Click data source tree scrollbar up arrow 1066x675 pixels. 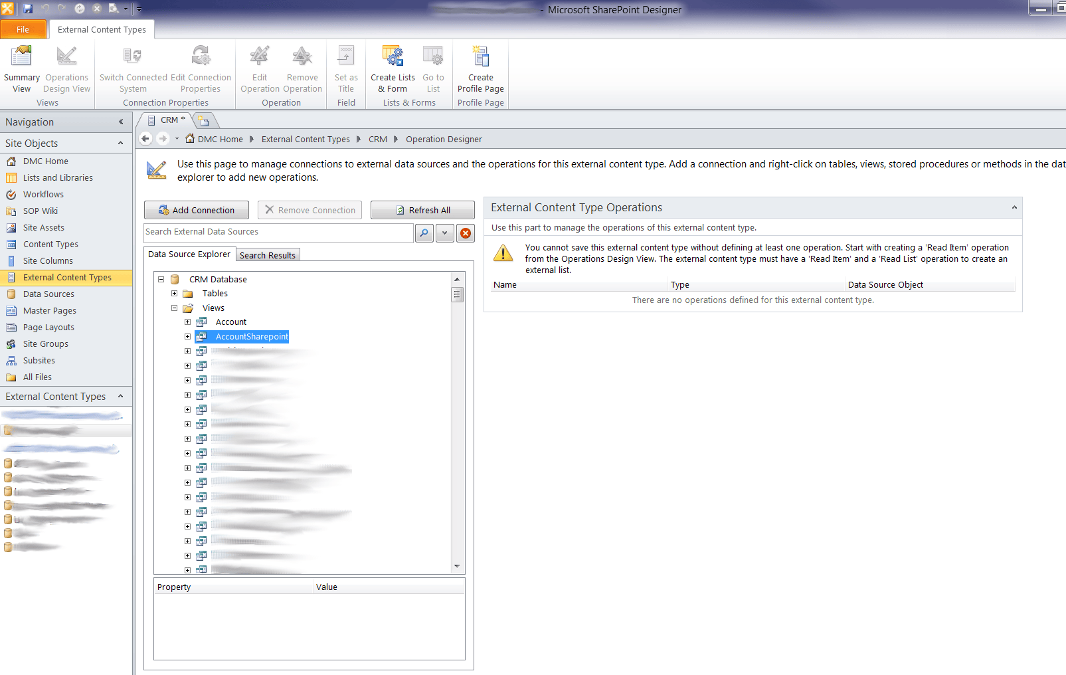pyautogui.click(x=457, y=280)
